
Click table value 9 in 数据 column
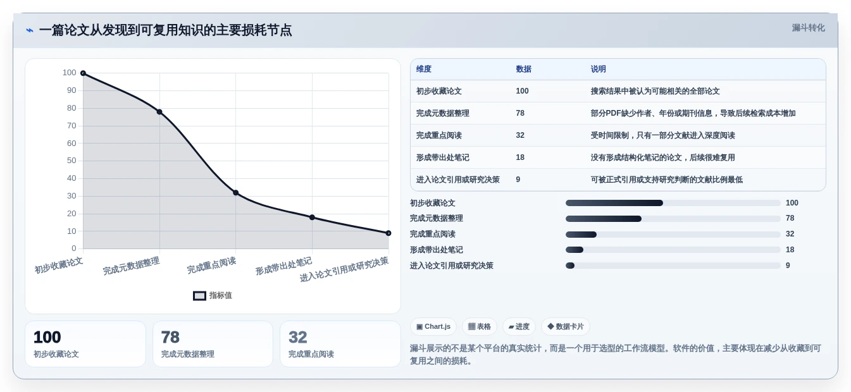(518, 180)
